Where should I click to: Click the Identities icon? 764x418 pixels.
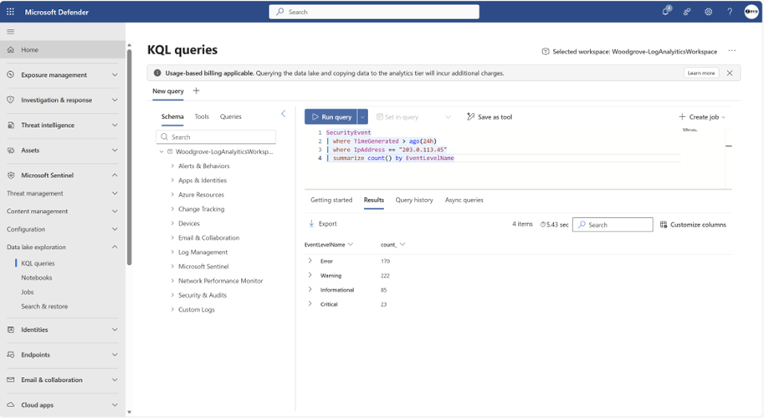pos(11,329)
